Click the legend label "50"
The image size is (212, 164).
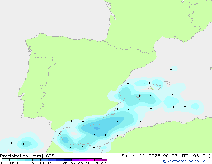pos(103,163)
